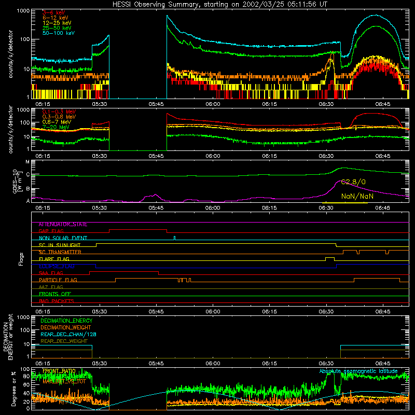This screenshot has height=415, width=415.
Task: Click the 'M' level label on GOES axis
Action: [x=27, y=162]
